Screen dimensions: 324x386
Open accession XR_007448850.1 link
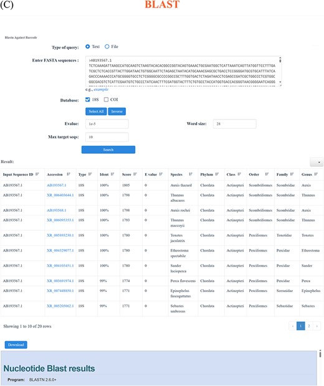(60, 291)
